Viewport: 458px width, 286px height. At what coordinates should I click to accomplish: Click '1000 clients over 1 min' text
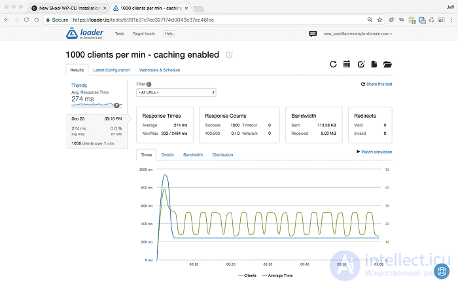(x=93, y=143)
